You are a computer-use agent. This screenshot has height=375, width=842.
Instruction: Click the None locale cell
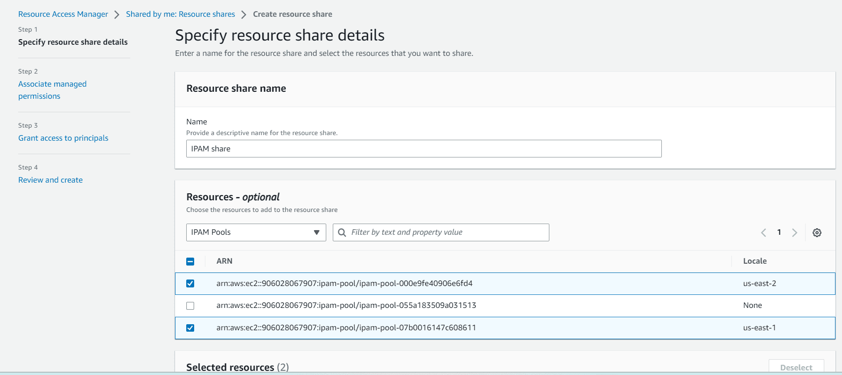(x=752, y=305)
